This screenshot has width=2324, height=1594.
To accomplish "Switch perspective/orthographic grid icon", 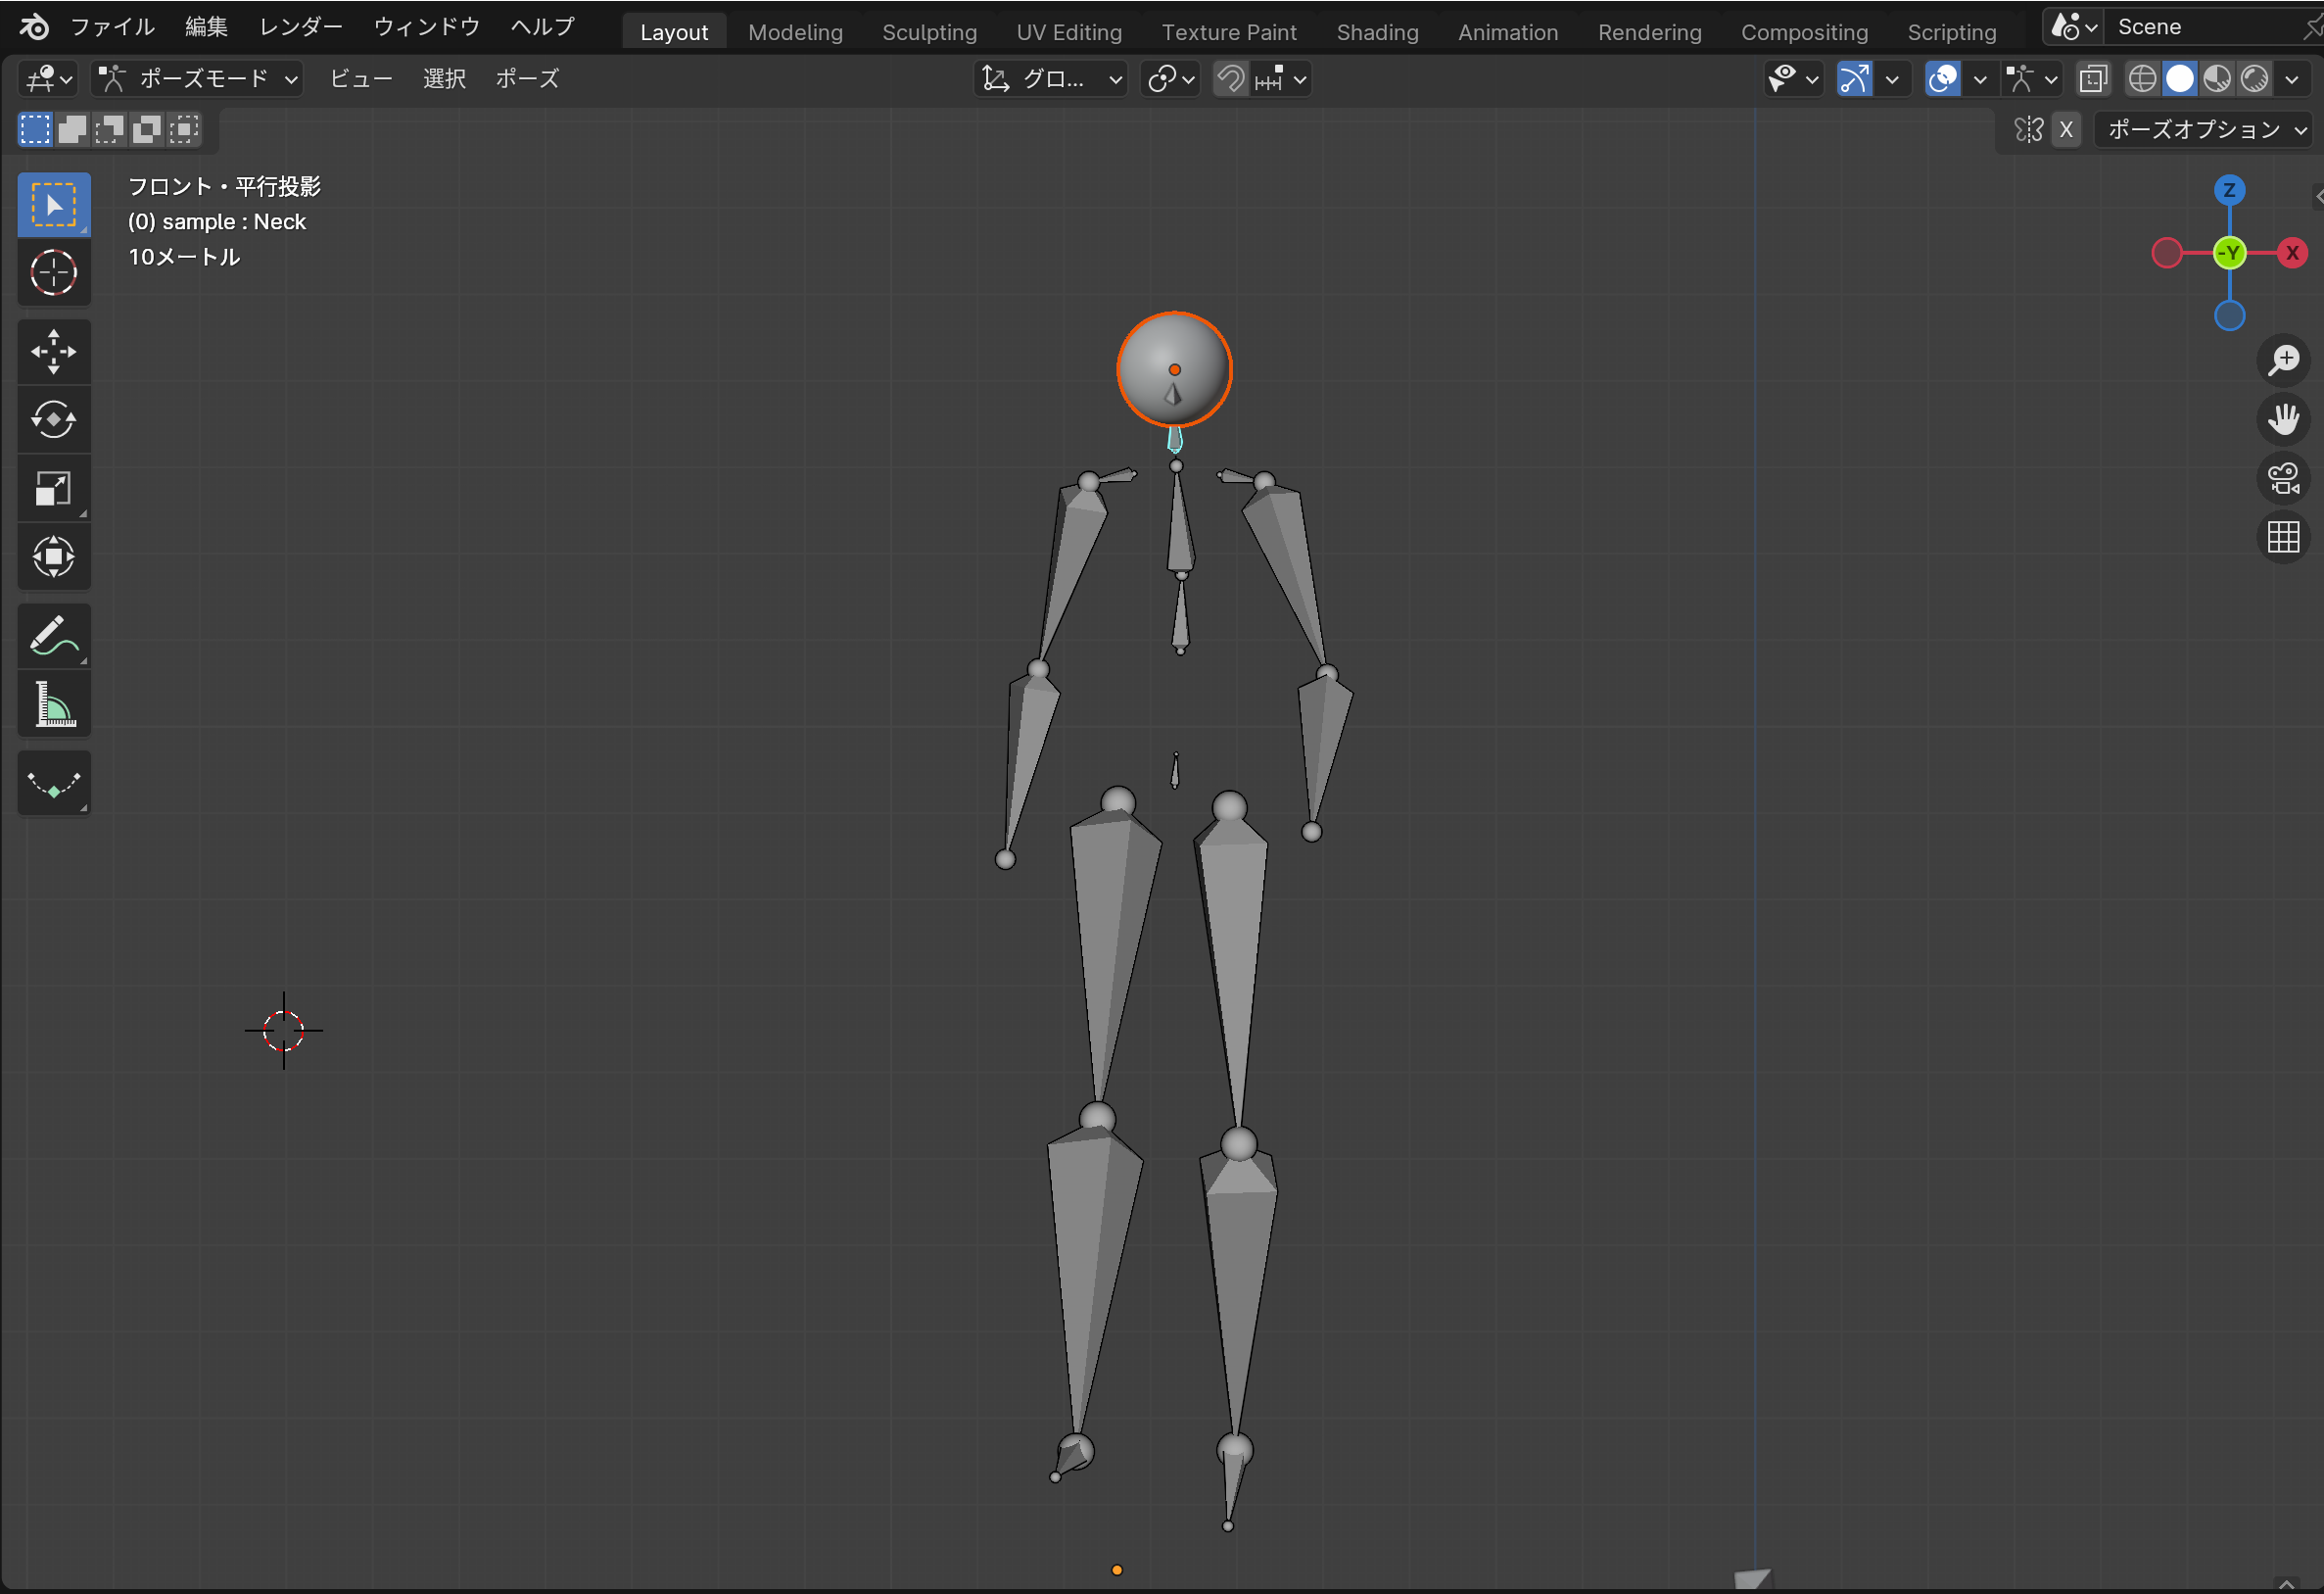I will [x=2284, y=537].
